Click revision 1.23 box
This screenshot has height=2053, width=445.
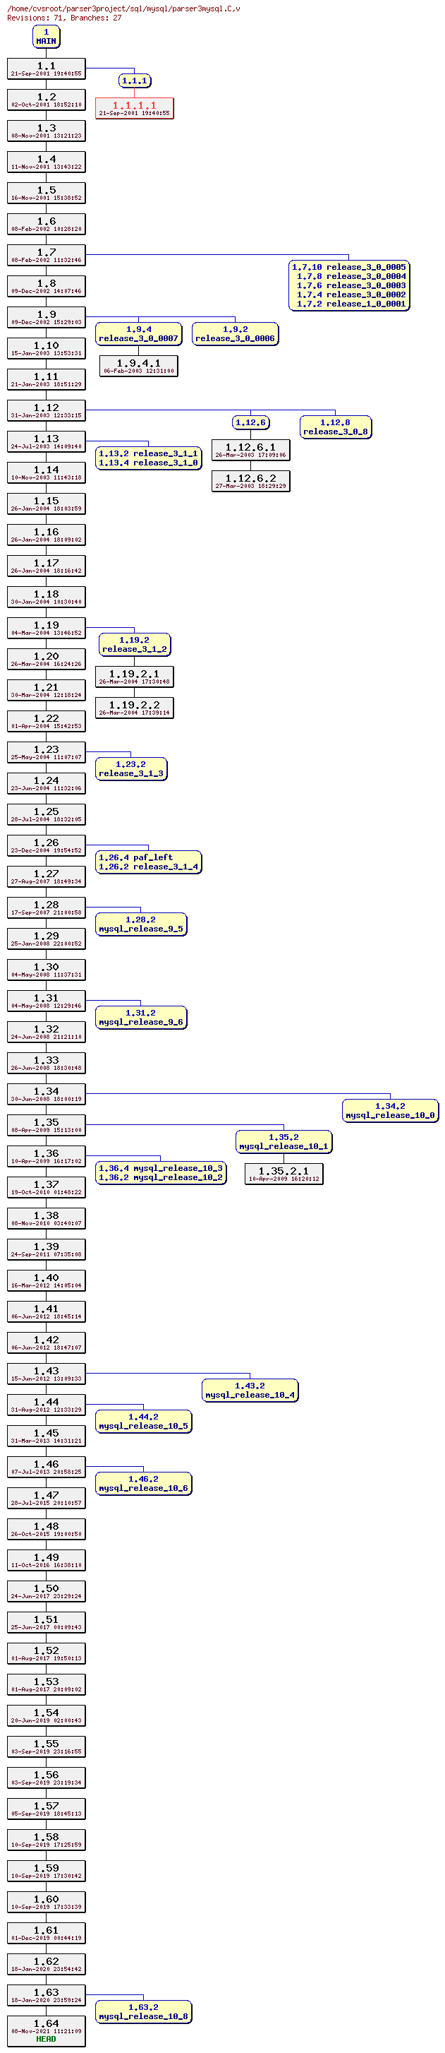coord(46,752)
